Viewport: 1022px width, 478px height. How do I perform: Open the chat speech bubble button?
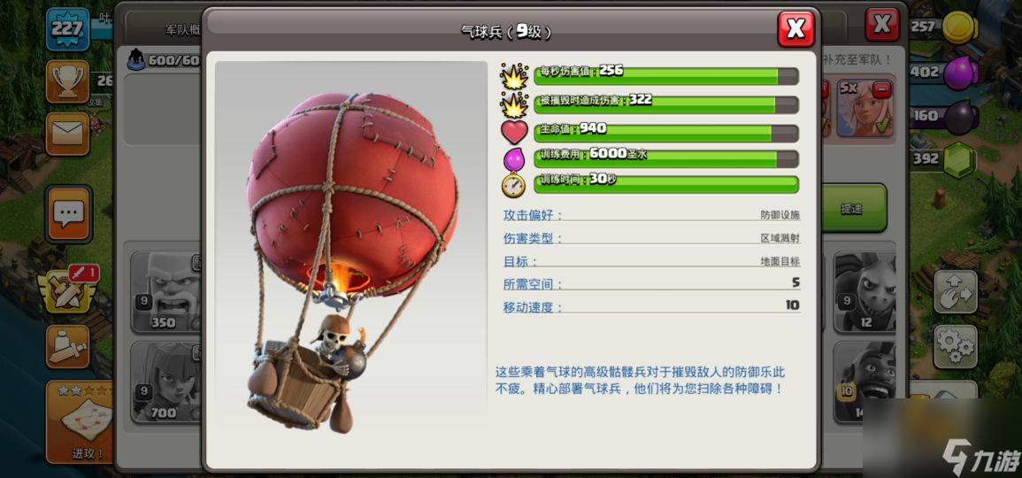pos(68,213)
